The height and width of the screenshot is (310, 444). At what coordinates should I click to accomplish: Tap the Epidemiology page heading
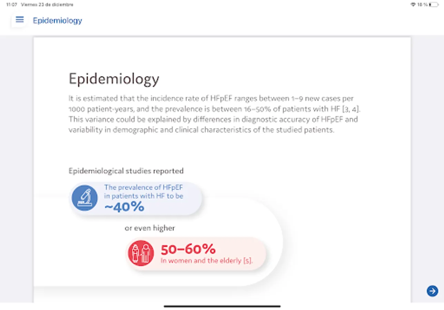(x=114, y=79)
